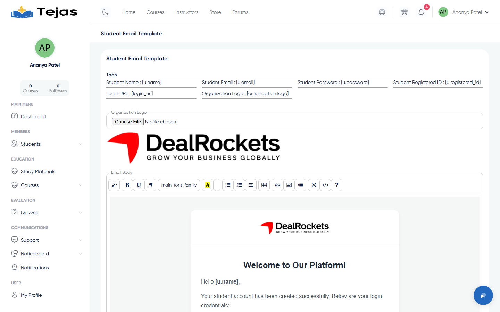Image resolution: width=500 pixels, height=312 pixels.
Task: Open Study Materials in sidebar
Action: click(x=38, y=171)
